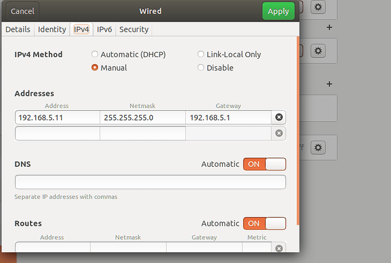Click the empty second row Address field

58,133
